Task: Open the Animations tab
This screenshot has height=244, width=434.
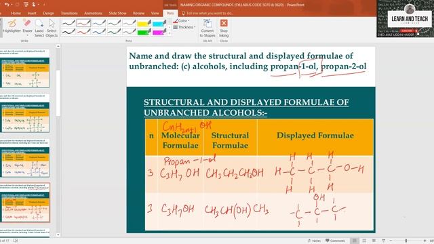Action: [94, 14]
